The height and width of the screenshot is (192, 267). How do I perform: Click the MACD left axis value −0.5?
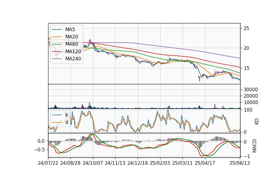point(39,150)
